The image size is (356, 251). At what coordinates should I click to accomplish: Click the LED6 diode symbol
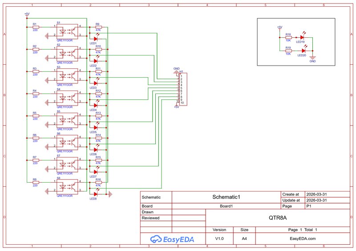coord(96,150)
